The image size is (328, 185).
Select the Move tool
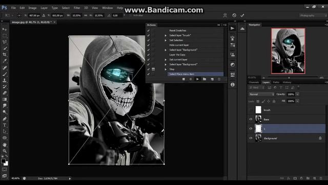point(5,29)
